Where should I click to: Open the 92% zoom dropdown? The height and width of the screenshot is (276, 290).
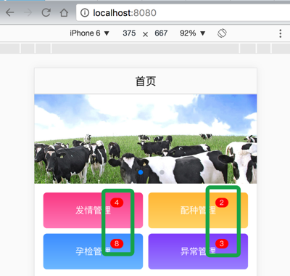pos(193,33)
